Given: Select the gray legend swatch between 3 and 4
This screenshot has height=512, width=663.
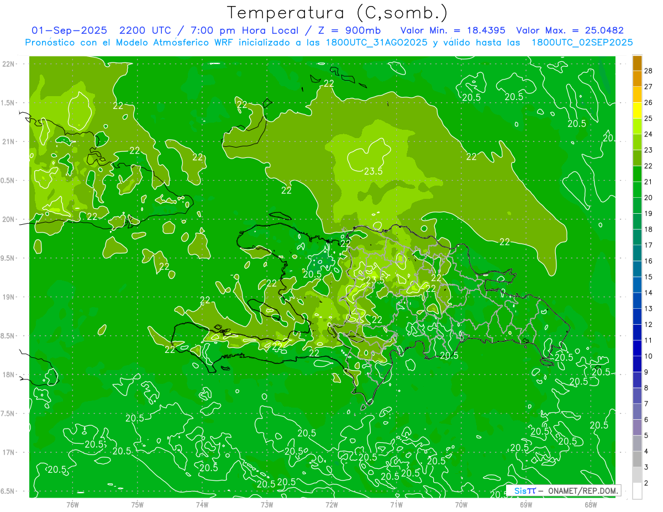Looking at the screenshot, I should tap(637, 460).
